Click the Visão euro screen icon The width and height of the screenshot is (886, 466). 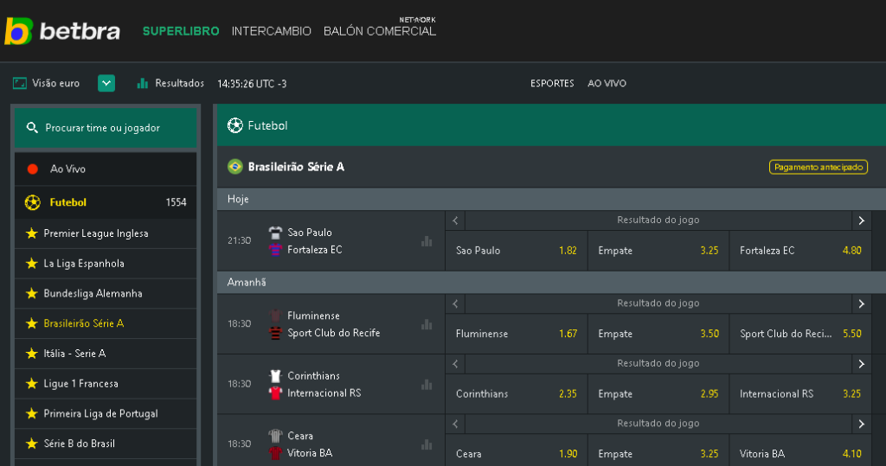[x=20, y=84]
